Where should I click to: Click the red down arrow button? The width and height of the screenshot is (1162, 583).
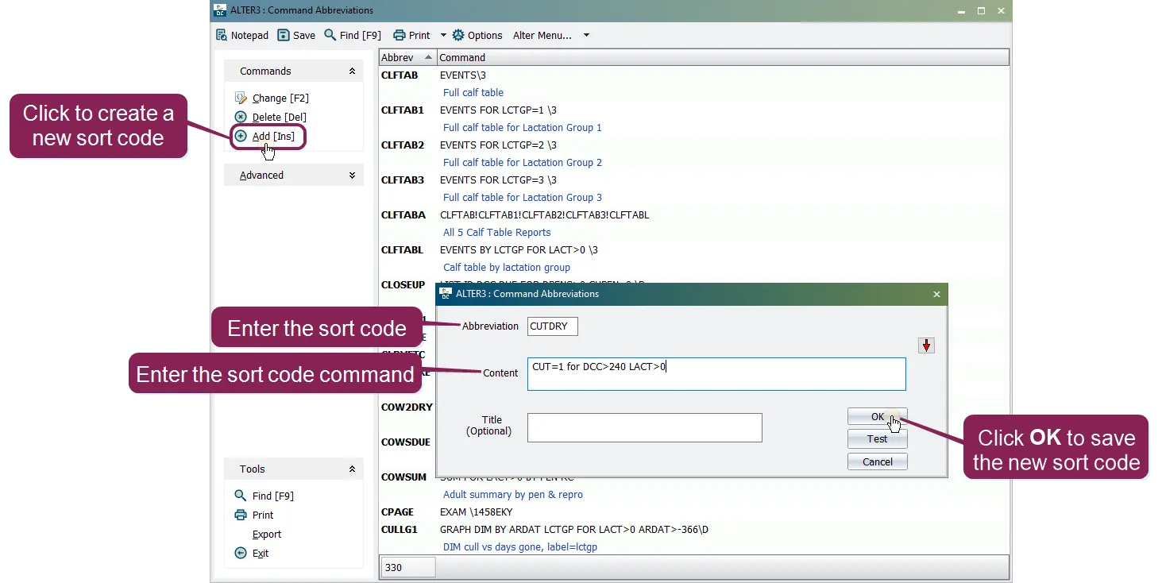[926, 346]
